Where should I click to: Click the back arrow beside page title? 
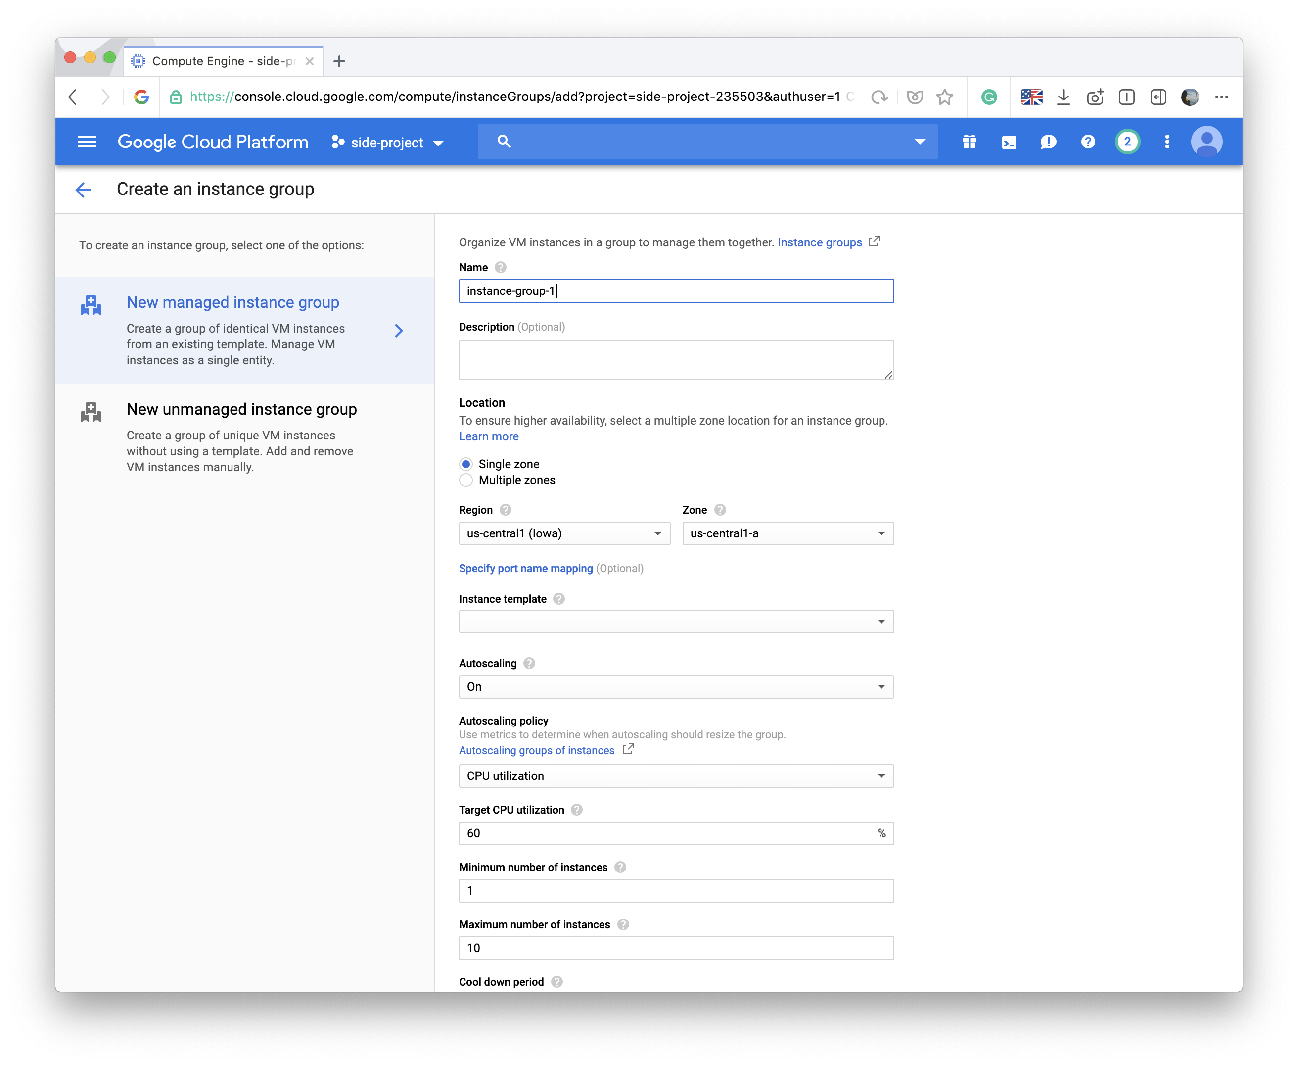pos(84,190)
